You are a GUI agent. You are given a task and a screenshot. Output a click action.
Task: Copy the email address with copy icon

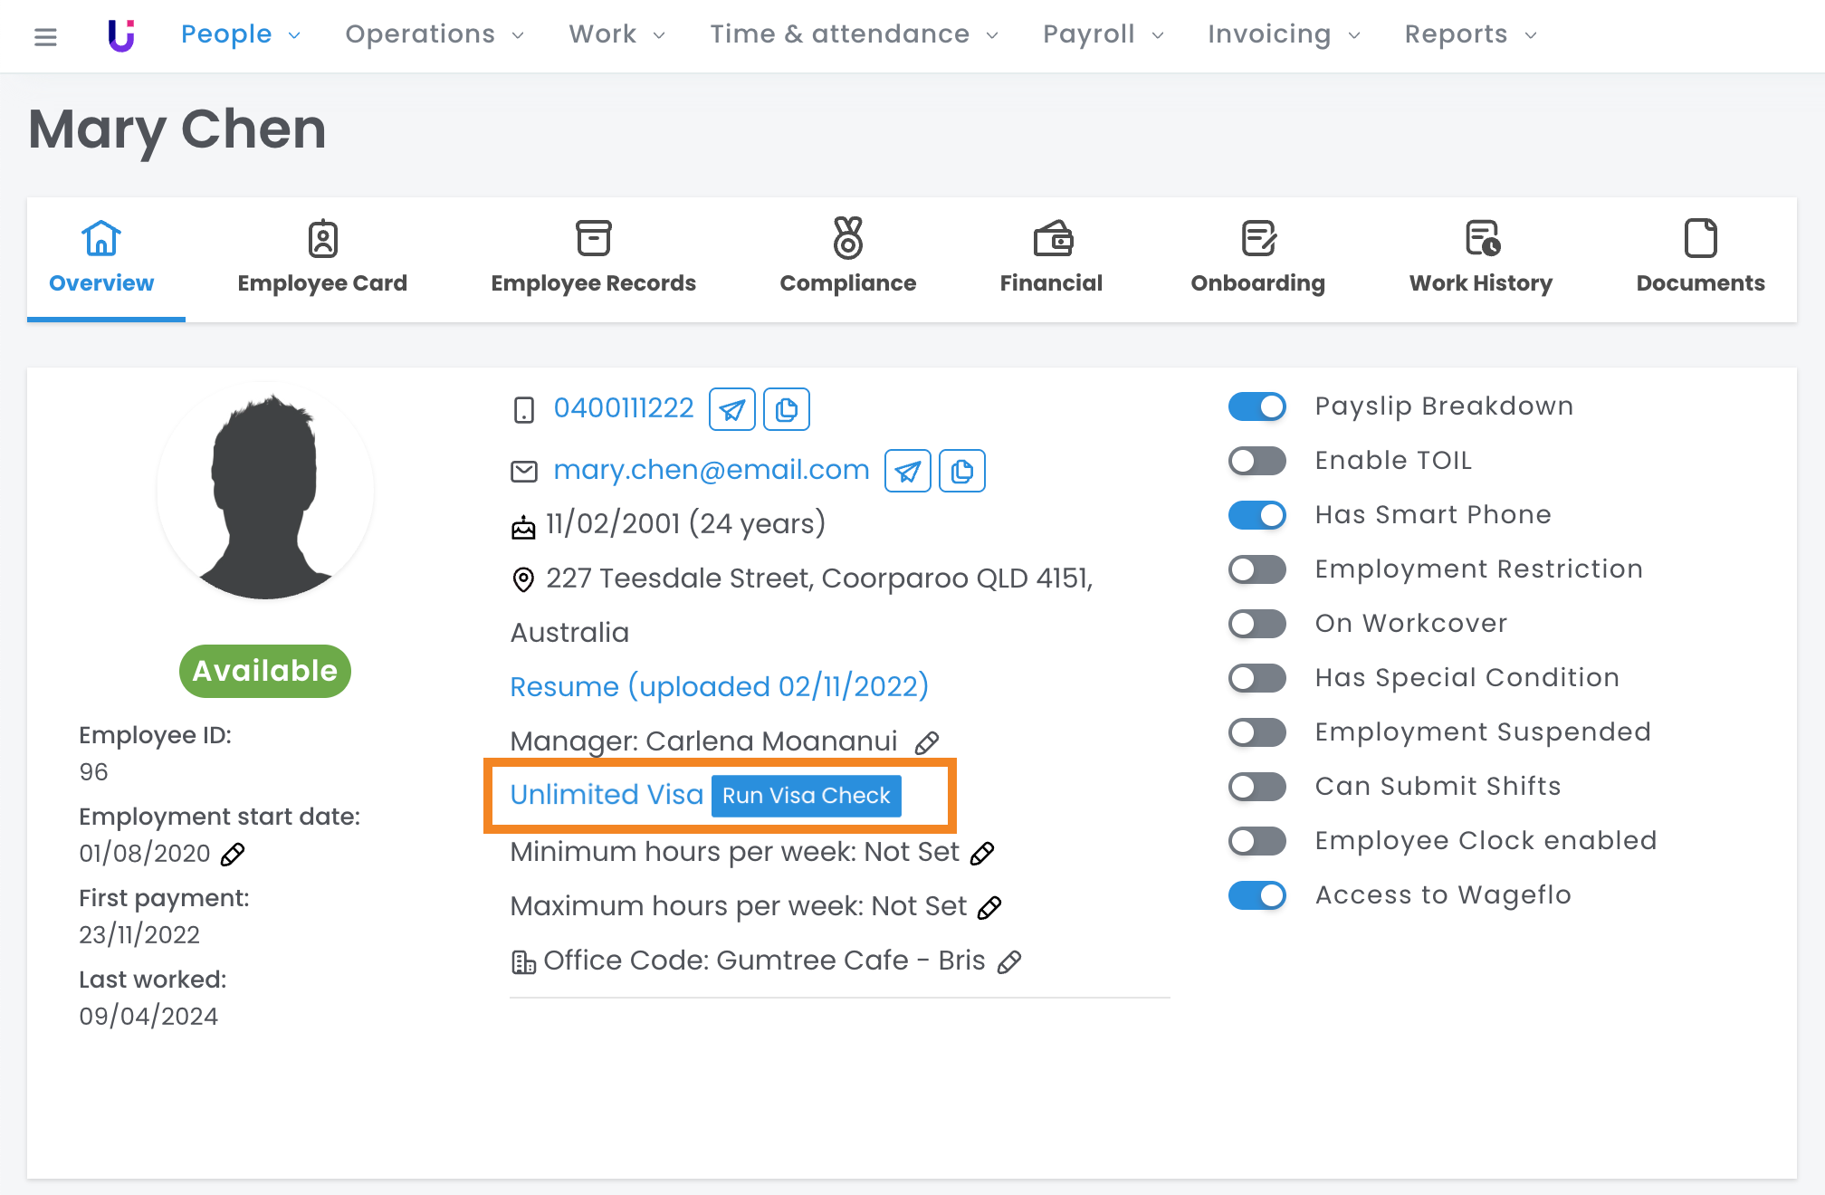(x=961, y=471)
